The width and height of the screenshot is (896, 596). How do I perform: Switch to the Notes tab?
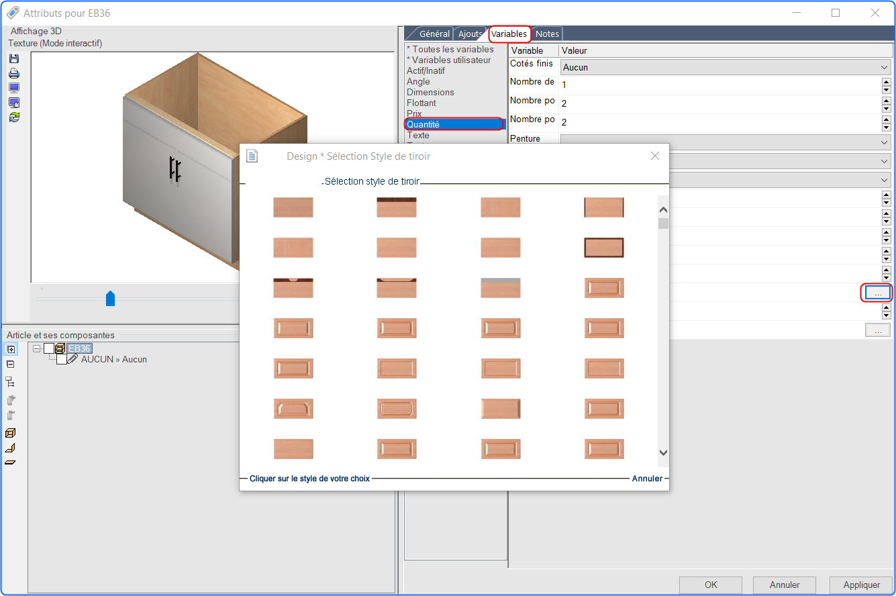547,34
